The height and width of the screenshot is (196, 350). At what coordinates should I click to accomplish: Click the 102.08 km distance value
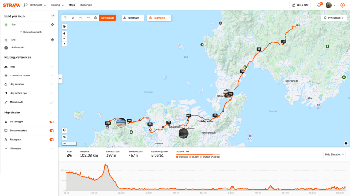coord(89,155)
